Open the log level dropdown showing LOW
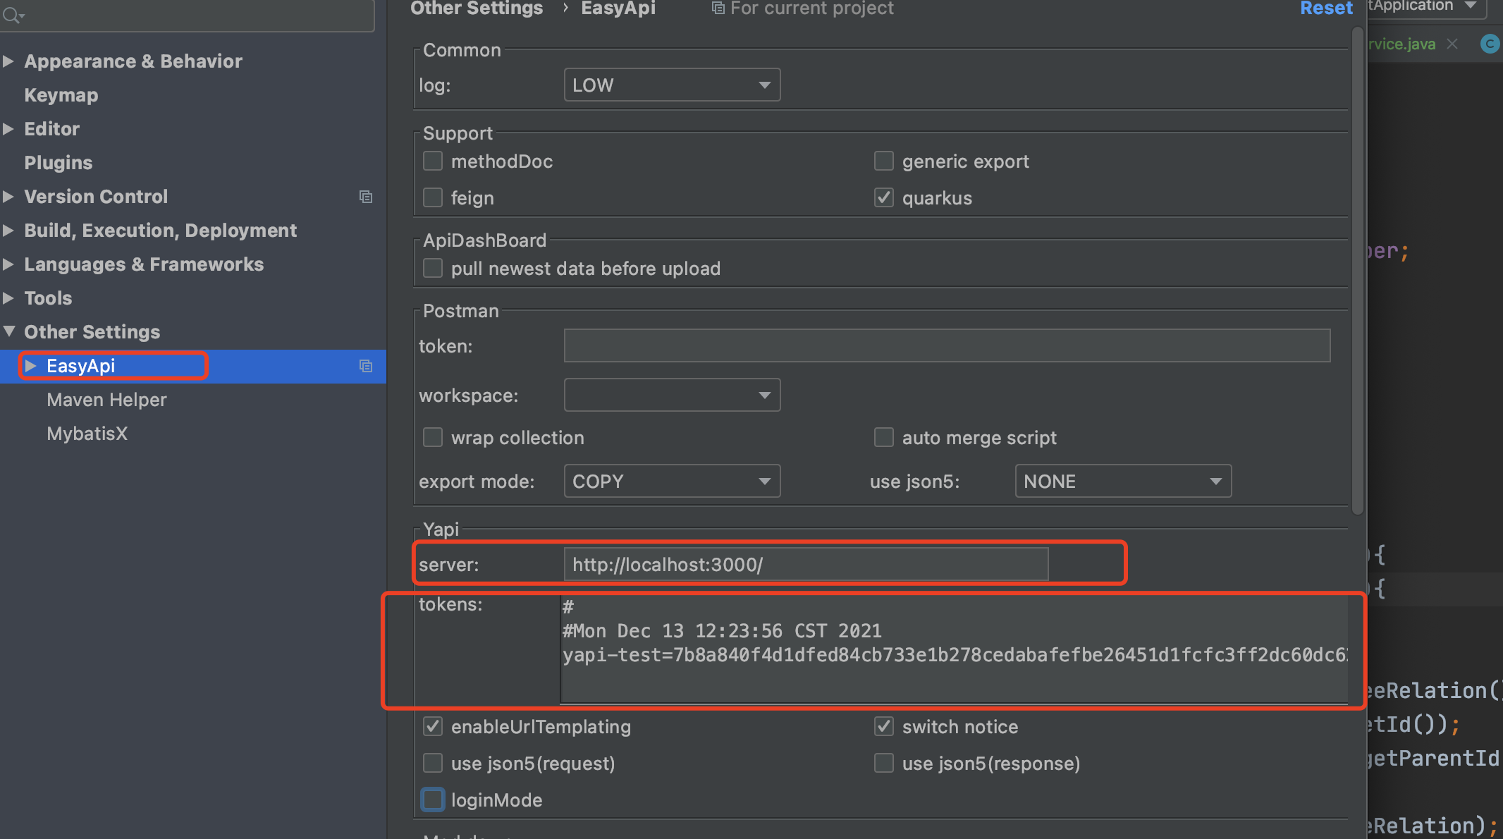This screenshot has height=839, width=1503. [671, 84]
